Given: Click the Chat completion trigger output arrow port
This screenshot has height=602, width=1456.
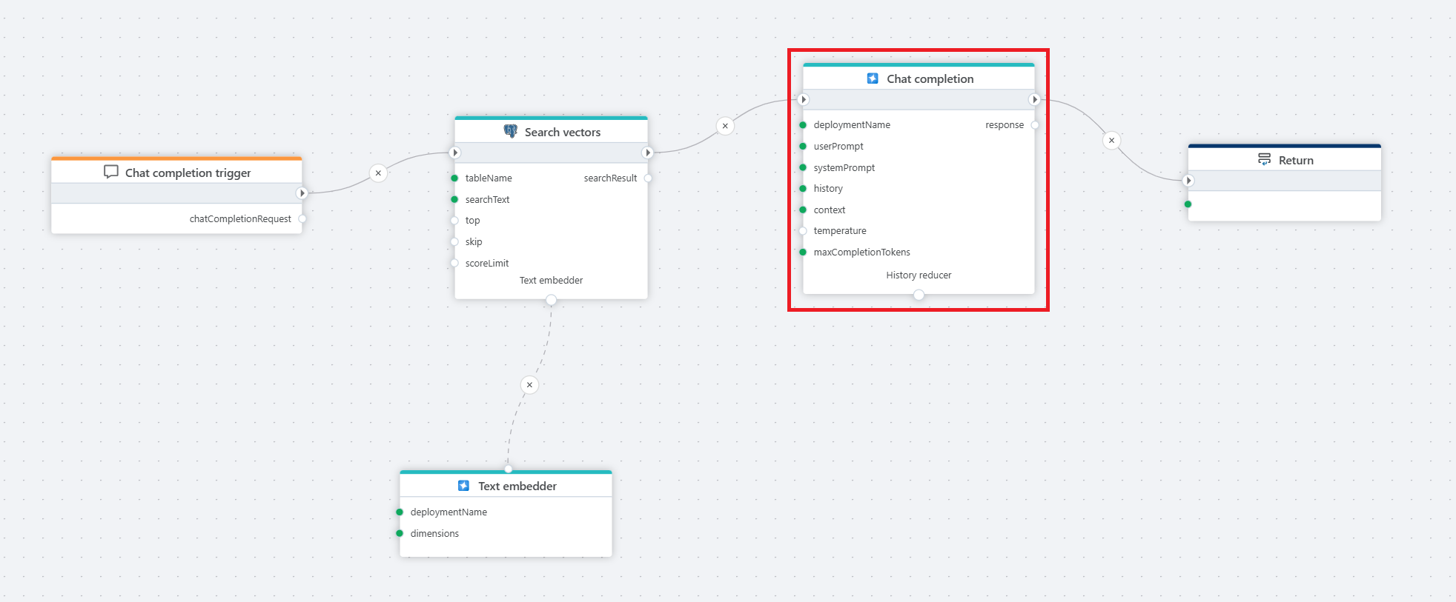Looking at the screenshot, I should pos(302,193).
